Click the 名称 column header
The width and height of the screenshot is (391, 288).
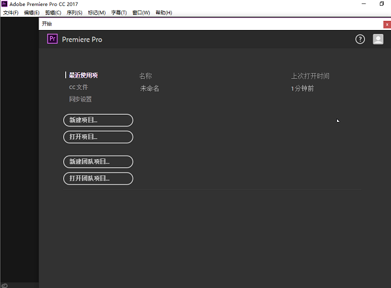click(145, 76)
